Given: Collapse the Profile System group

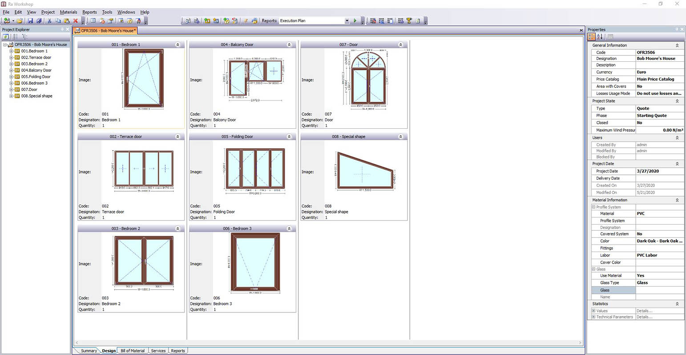Looking at the screenshot, I should tap(593, 207).
